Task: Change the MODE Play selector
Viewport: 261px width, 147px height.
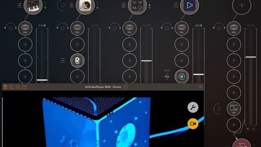Action: click(x=167, y=76)
